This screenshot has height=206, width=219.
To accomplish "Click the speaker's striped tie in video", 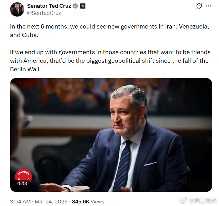I will 122,165.
